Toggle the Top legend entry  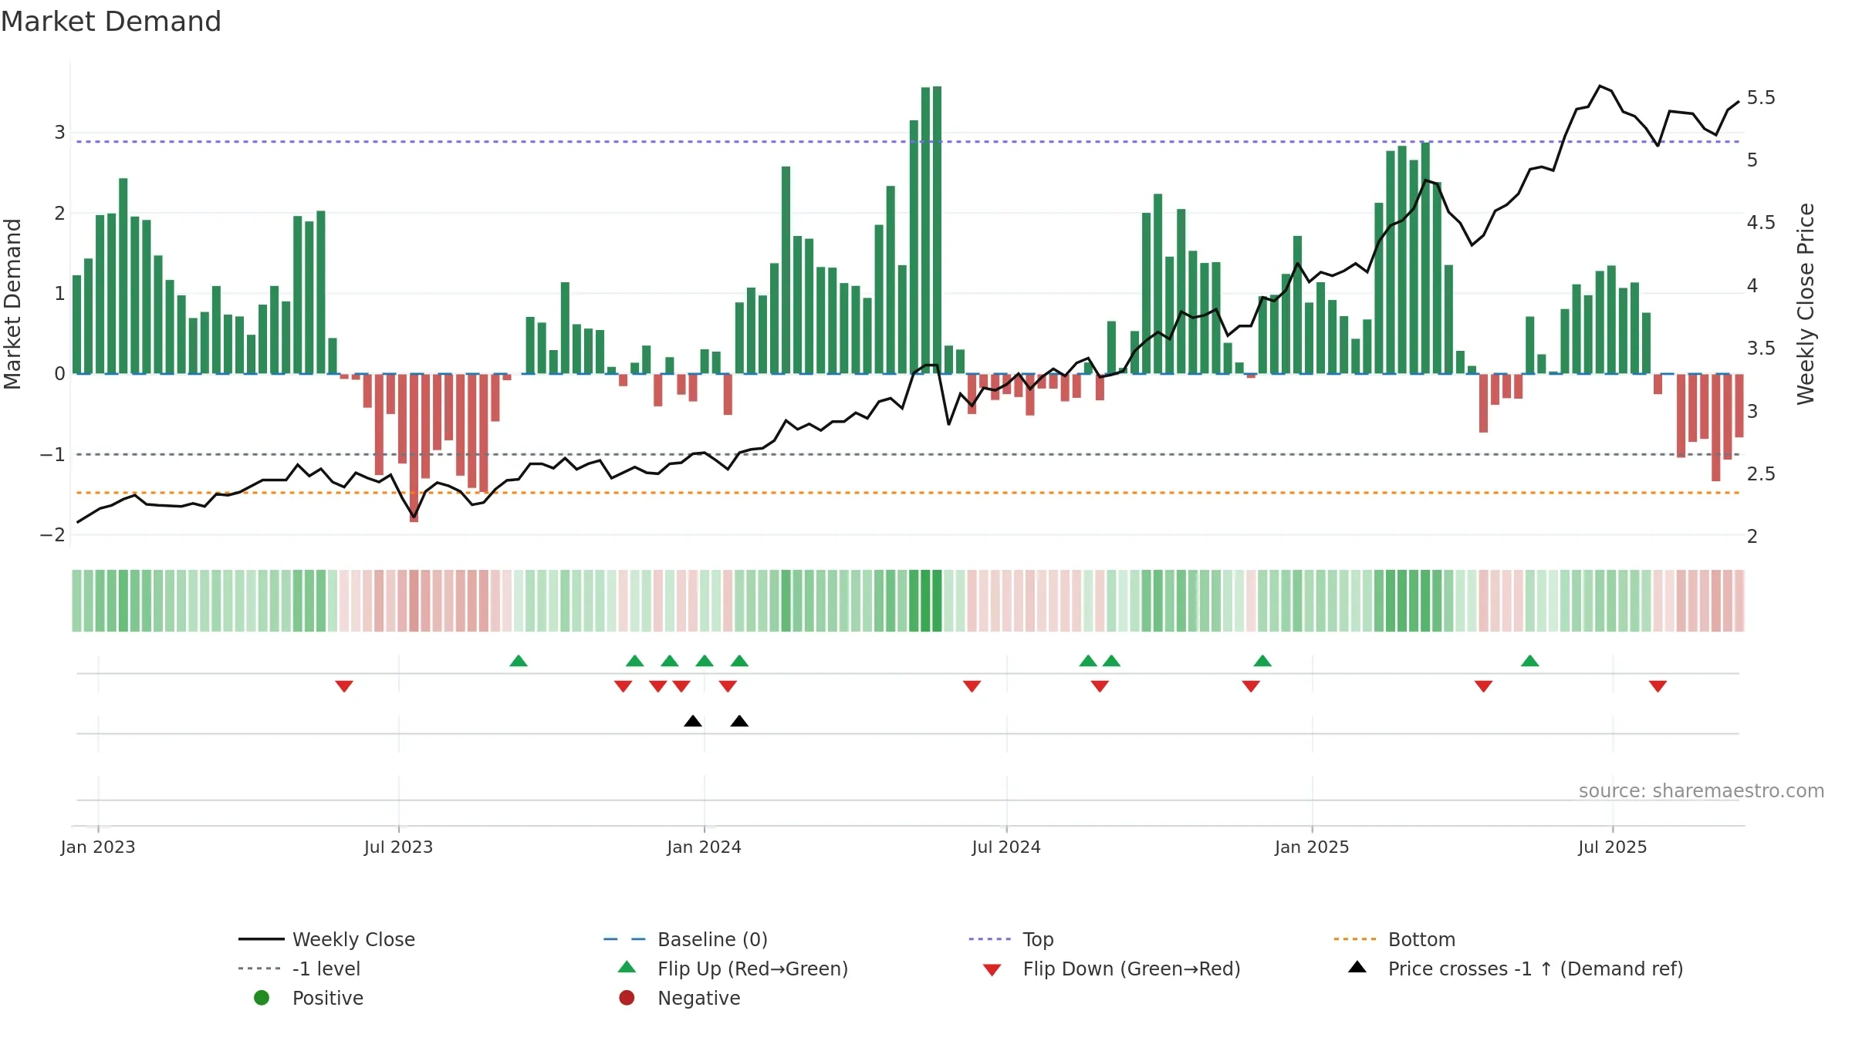1011,939
